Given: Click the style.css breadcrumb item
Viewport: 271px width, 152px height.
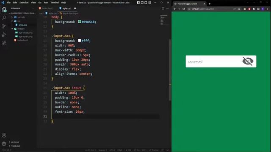Looking at the screenshot, I should [51, 13].
